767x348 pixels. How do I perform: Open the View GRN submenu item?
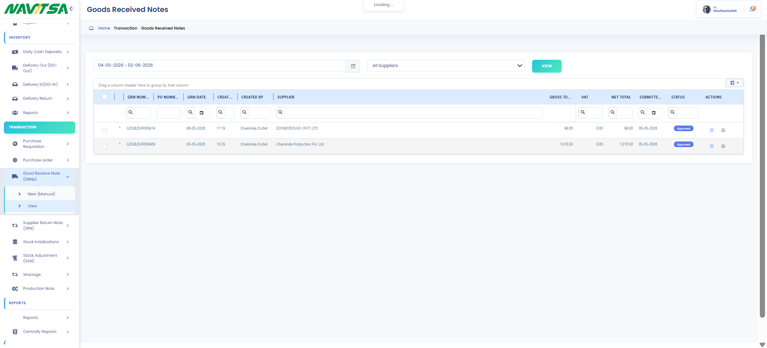click(x=32, y=206)
